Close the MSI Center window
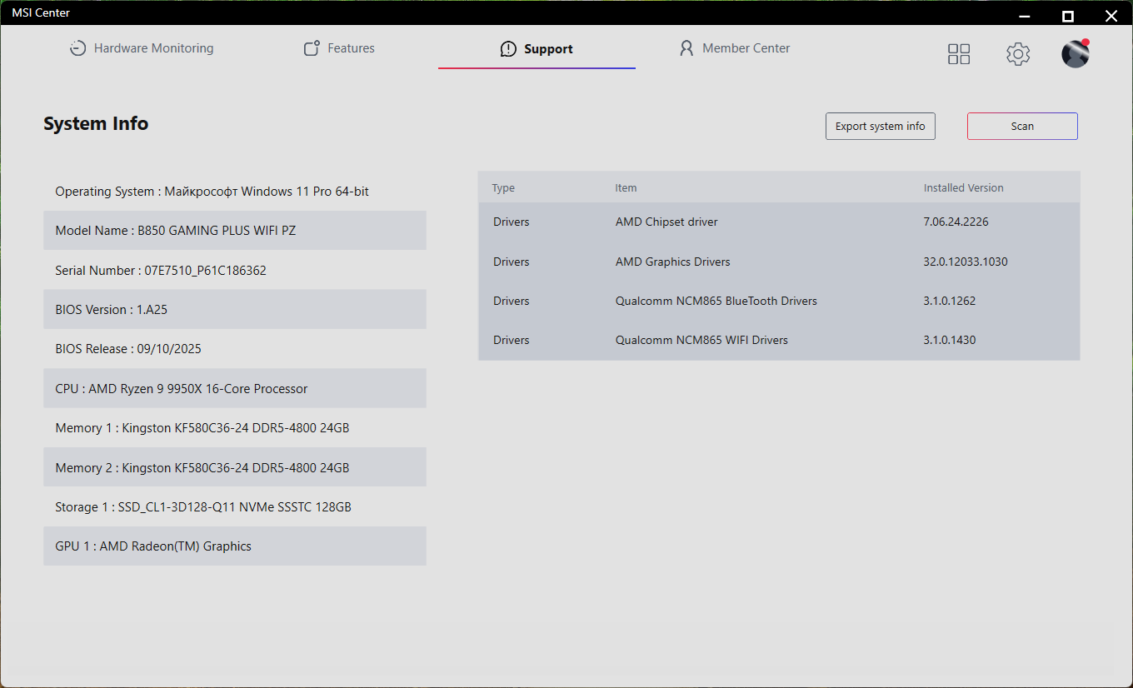 pos(1111,16)
